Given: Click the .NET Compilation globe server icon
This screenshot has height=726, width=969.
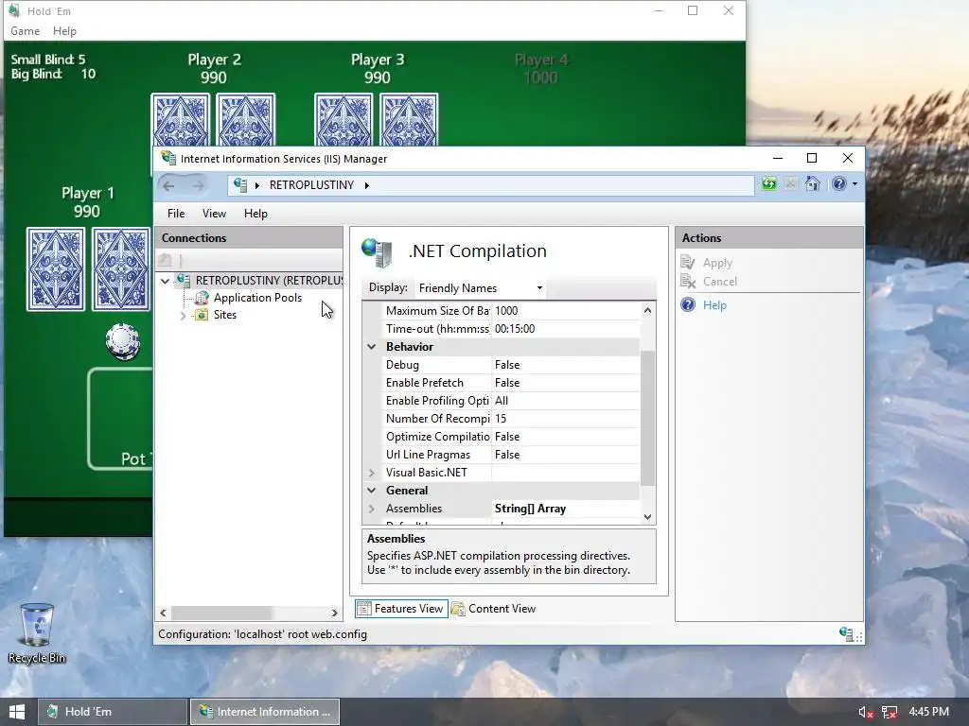Looking at the screenshot, I should click(377, 252).
